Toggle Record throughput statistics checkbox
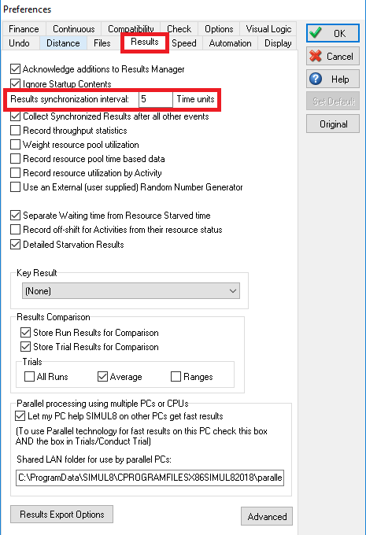Screen dimensions: 366x535 click(x=15, y=131)
